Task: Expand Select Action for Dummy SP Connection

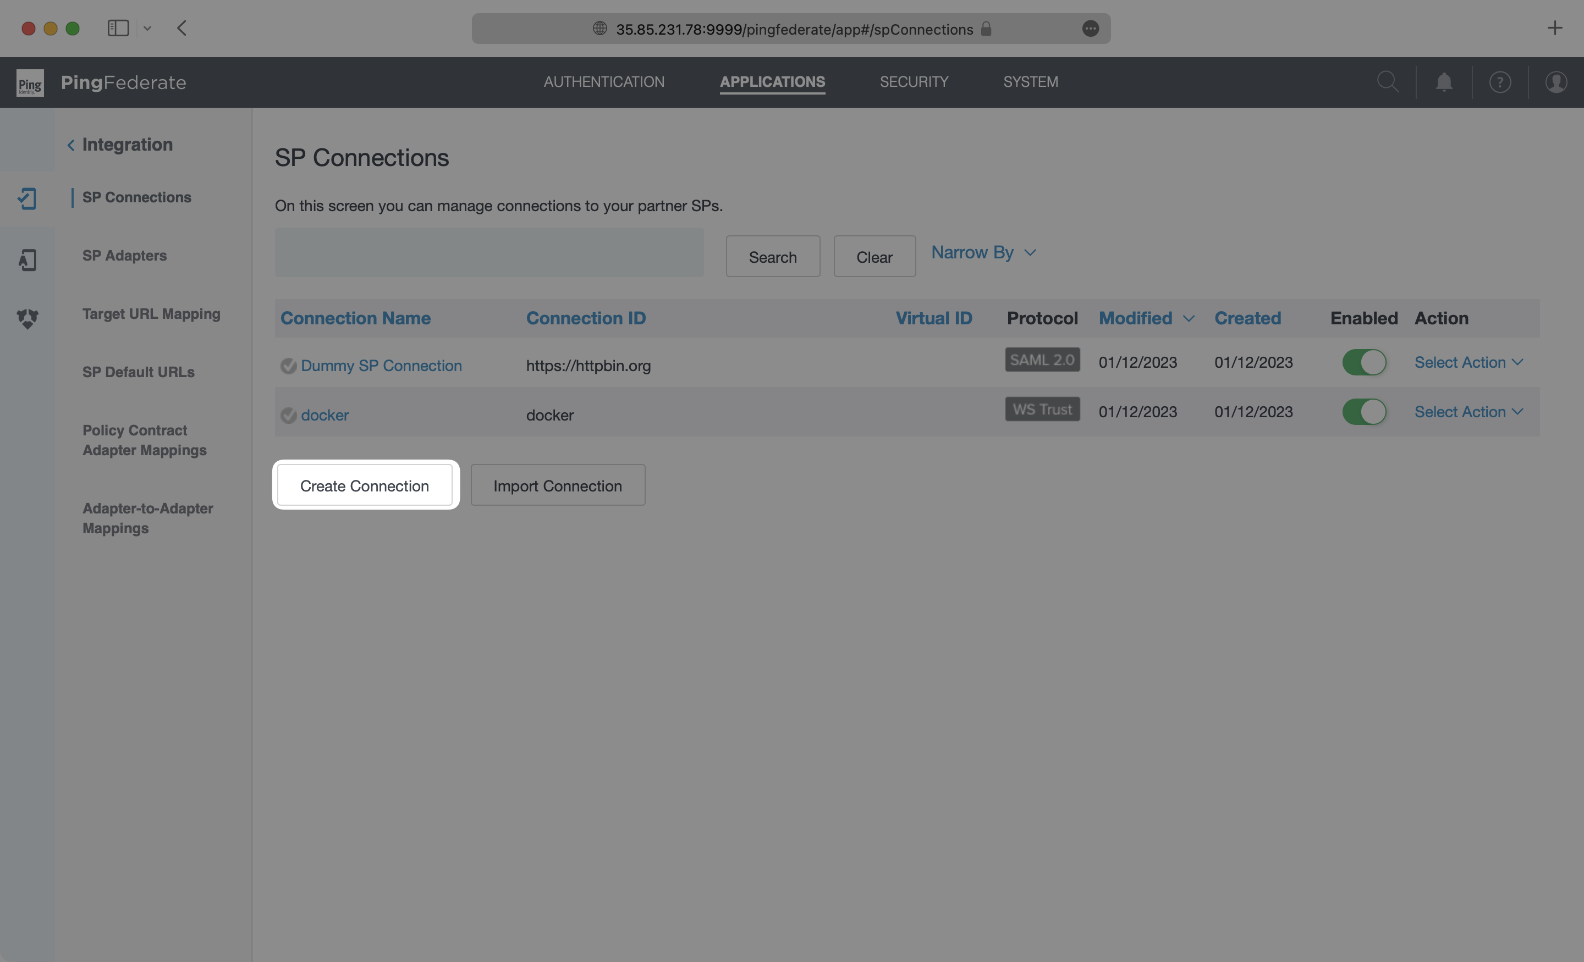Action: click(1467, 362)
